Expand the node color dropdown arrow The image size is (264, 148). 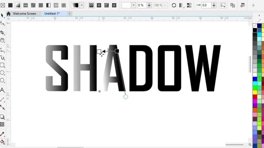click(134, 5)
